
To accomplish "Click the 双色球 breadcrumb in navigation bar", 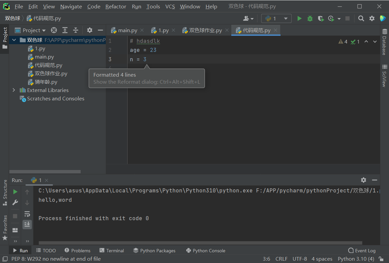I will click(x=12, y=18).
